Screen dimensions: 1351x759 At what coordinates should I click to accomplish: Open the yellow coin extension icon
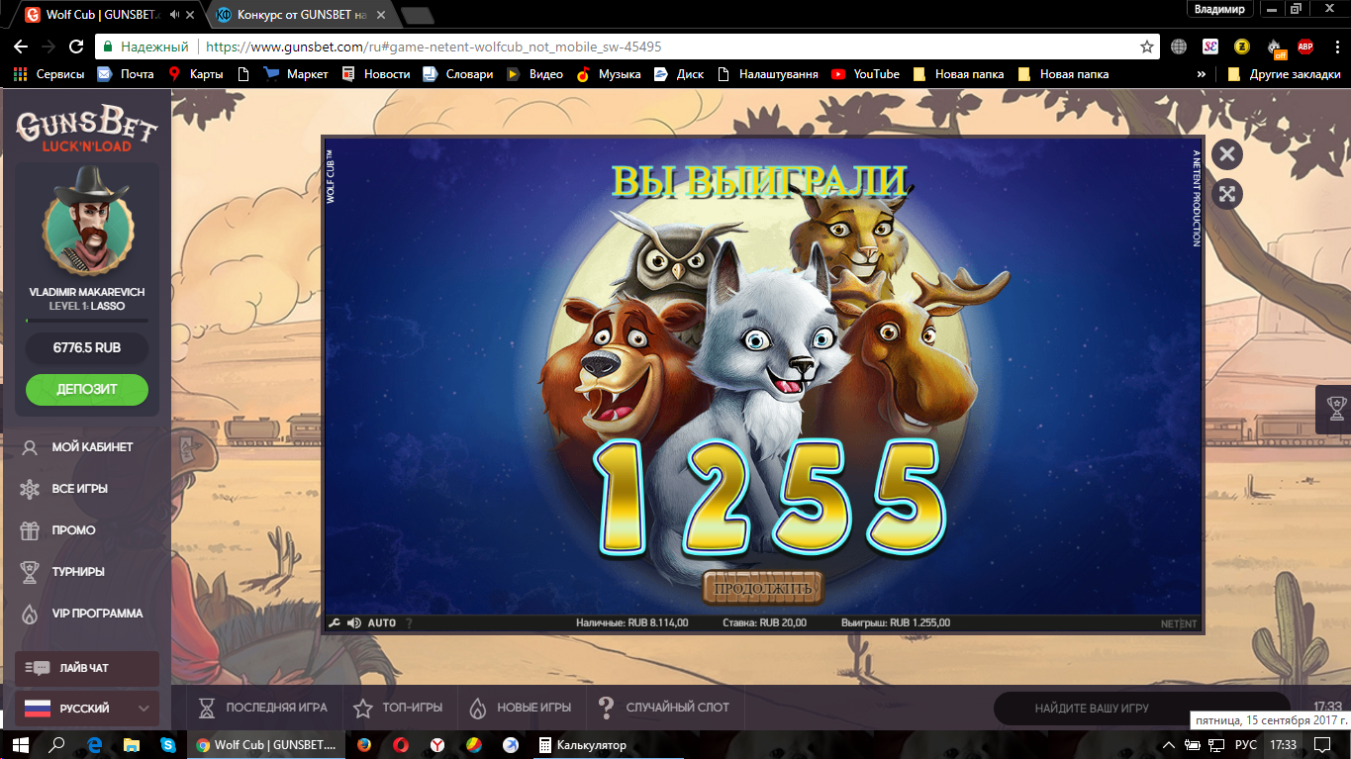[1241, 47]
